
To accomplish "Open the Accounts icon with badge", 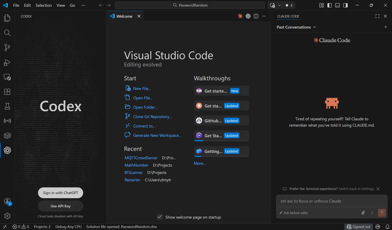I will point(7,202).
